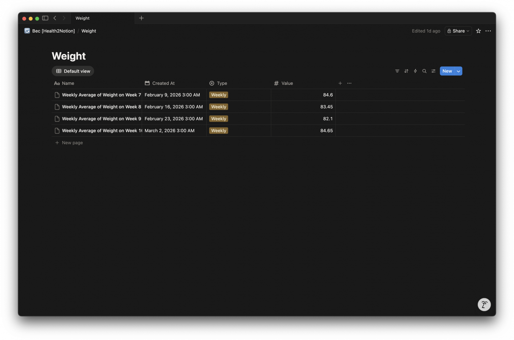Favorite this page with star icon

(x=478, y=31)
